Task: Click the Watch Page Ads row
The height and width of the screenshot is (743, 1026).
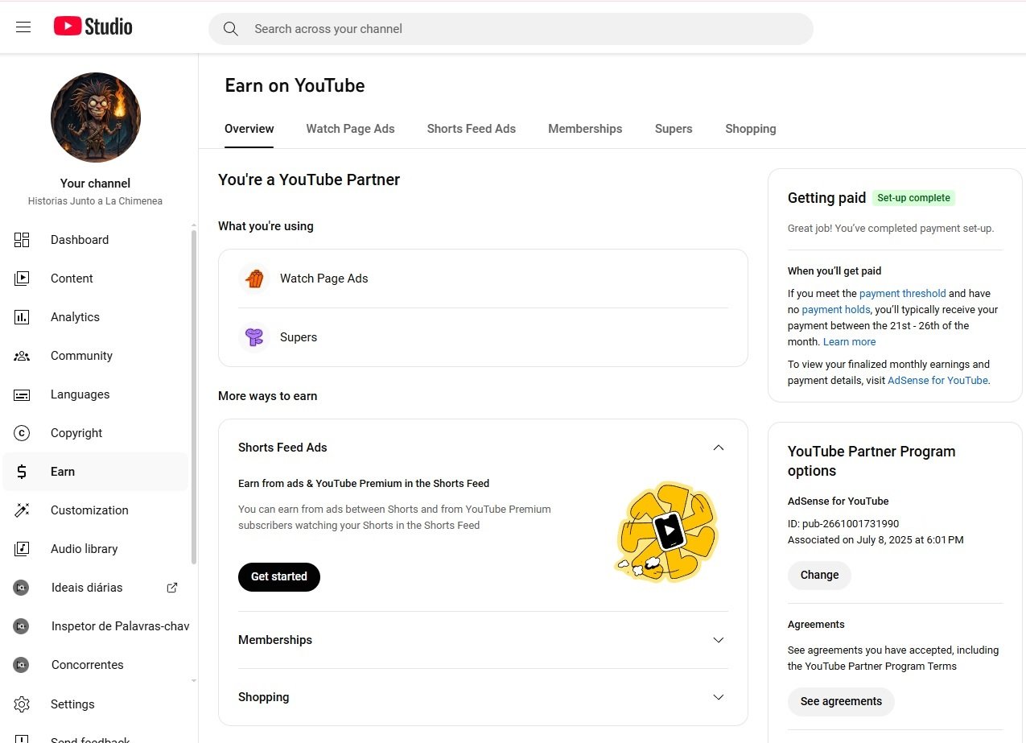Action: (483, 279)
